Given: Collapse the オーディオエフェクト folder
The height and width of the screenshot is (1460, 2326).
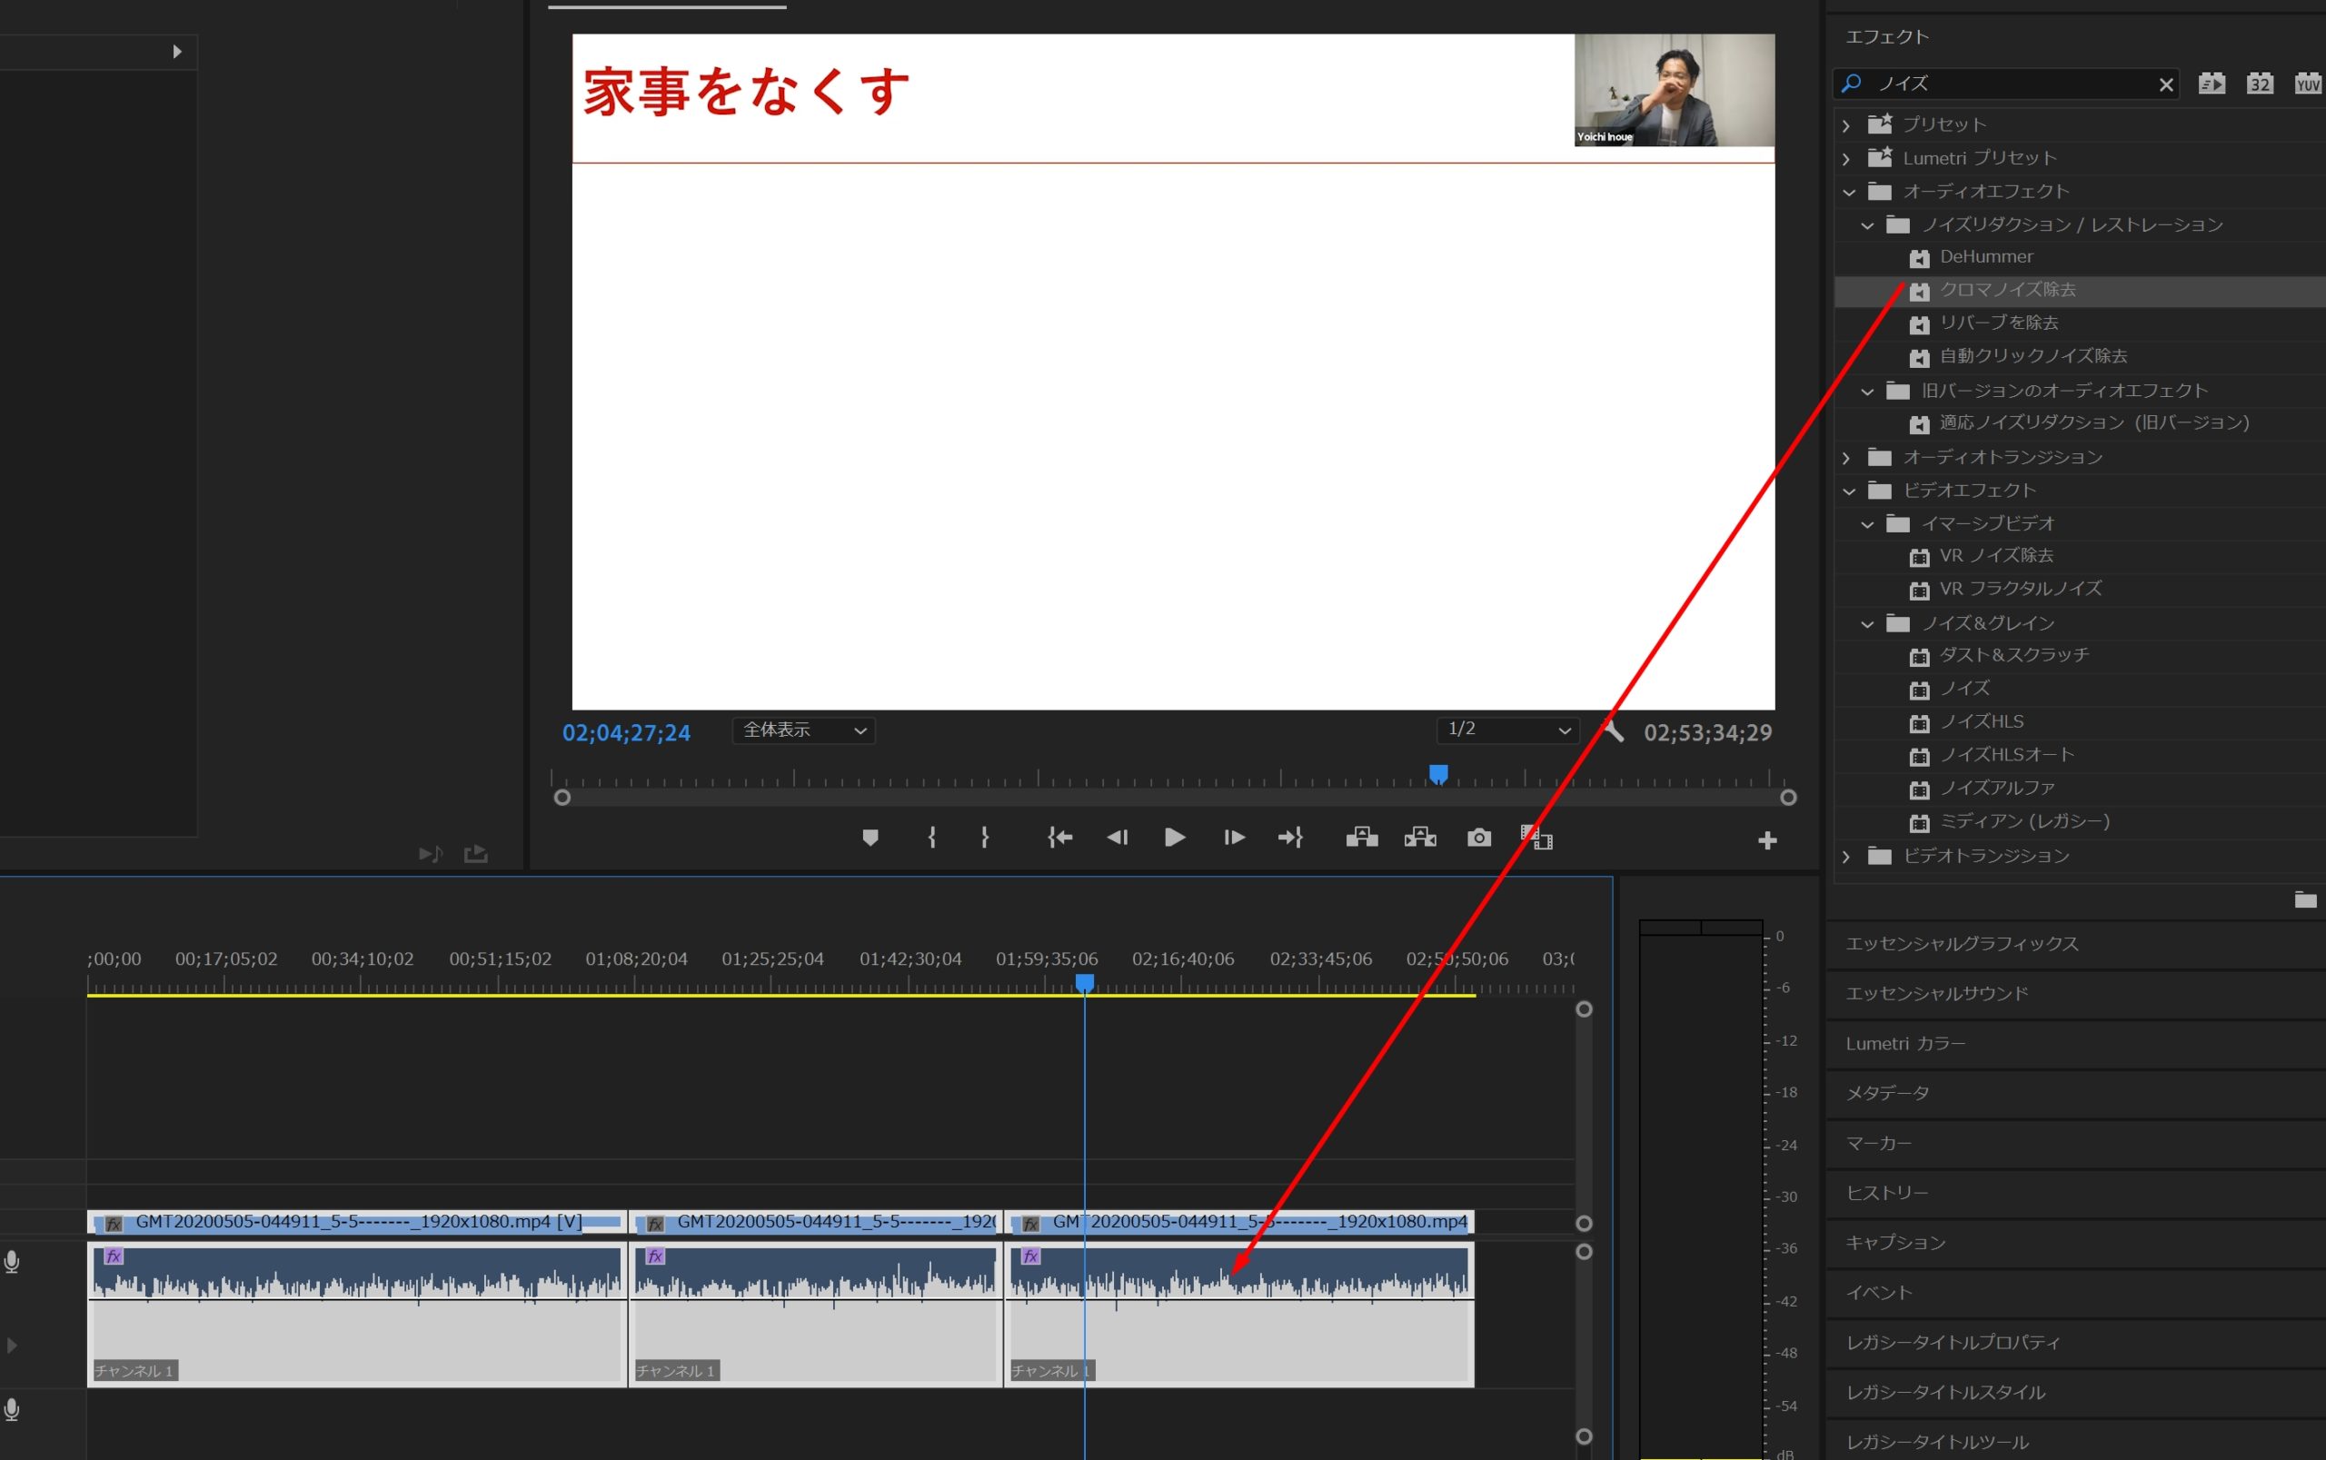Looking at the screenshot, I should [x=1848, y=193].
